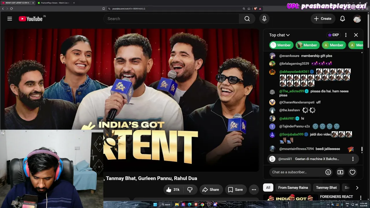370x208 pixels.
Task: Bookmark this page in the address bar
Action: pos(103,9)
